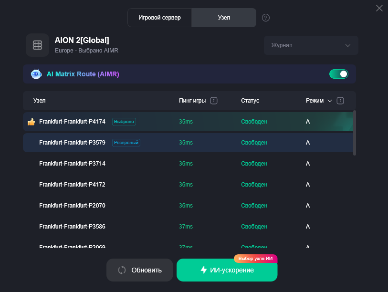The width and height of the screenshot is (388, 292).
Task: Click mode A of Frankfurt-P3579
Action: 308,143
